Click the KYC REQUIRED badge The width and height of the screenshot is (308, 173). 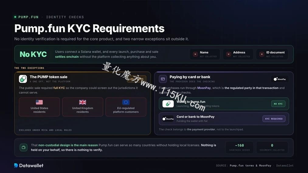pyautogui.click(x=274, y=119)
